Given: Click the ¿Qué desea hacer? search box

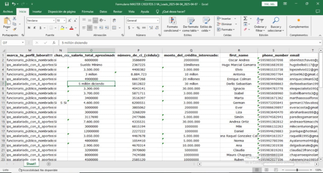Looking at the screenshot, I should (174, 12).
